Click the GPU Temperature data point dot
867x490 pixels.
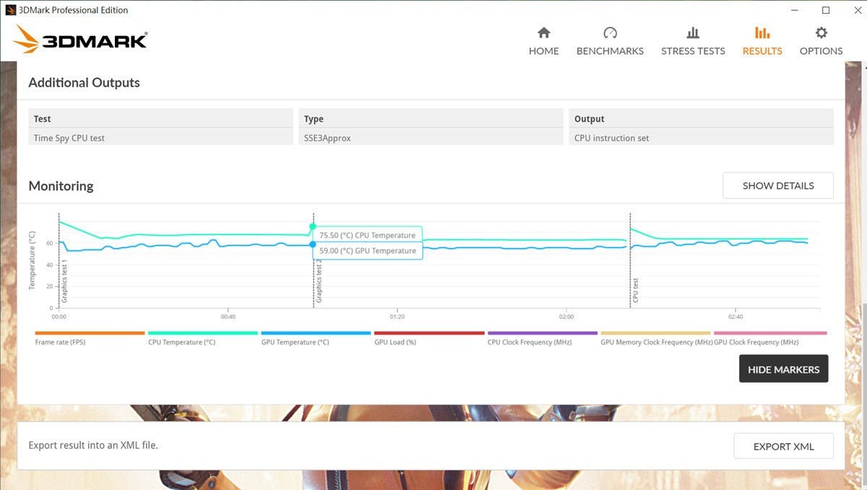point(313,245)
